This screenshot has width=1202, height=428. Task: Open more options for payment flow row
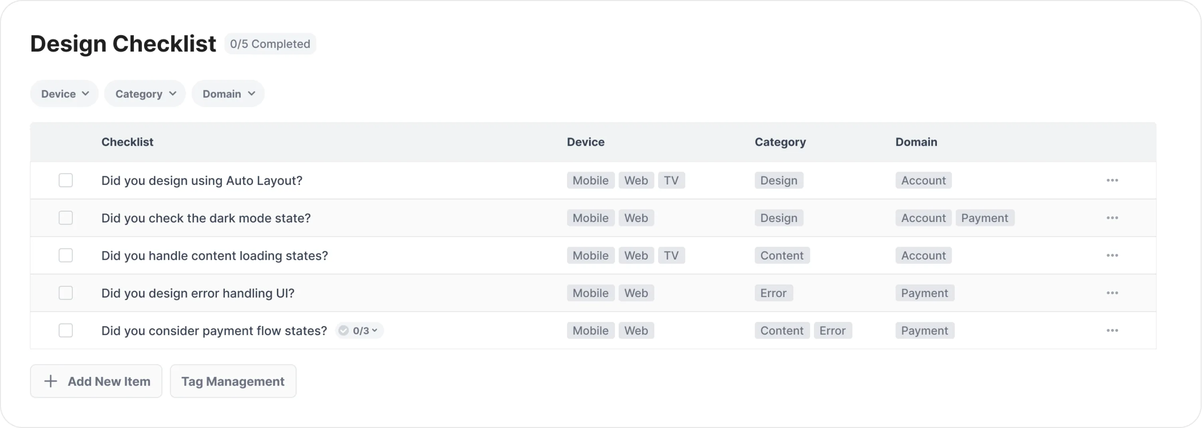pyautogui.click(x=1112, y=331)
